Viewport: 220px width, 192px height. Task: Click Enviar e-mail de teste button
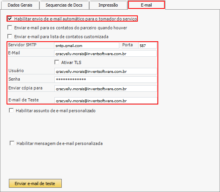click(35, 183)
